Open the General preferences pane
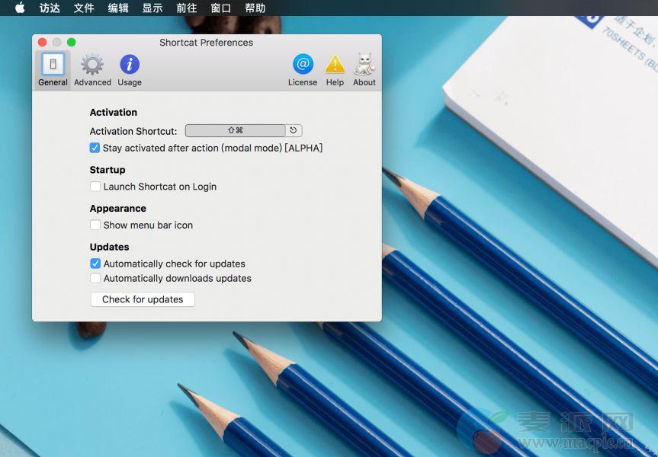Screen dimensions: 658x457 [53, 69]
